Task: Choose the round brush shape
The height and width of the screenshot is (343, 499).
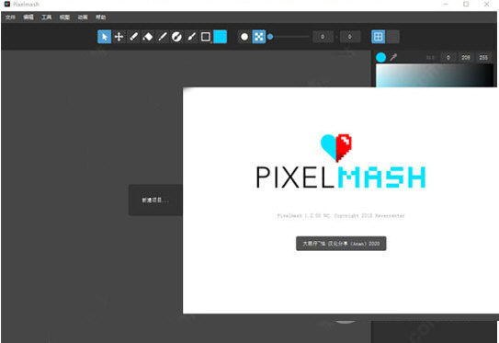Action: click(x=244, y=37)
